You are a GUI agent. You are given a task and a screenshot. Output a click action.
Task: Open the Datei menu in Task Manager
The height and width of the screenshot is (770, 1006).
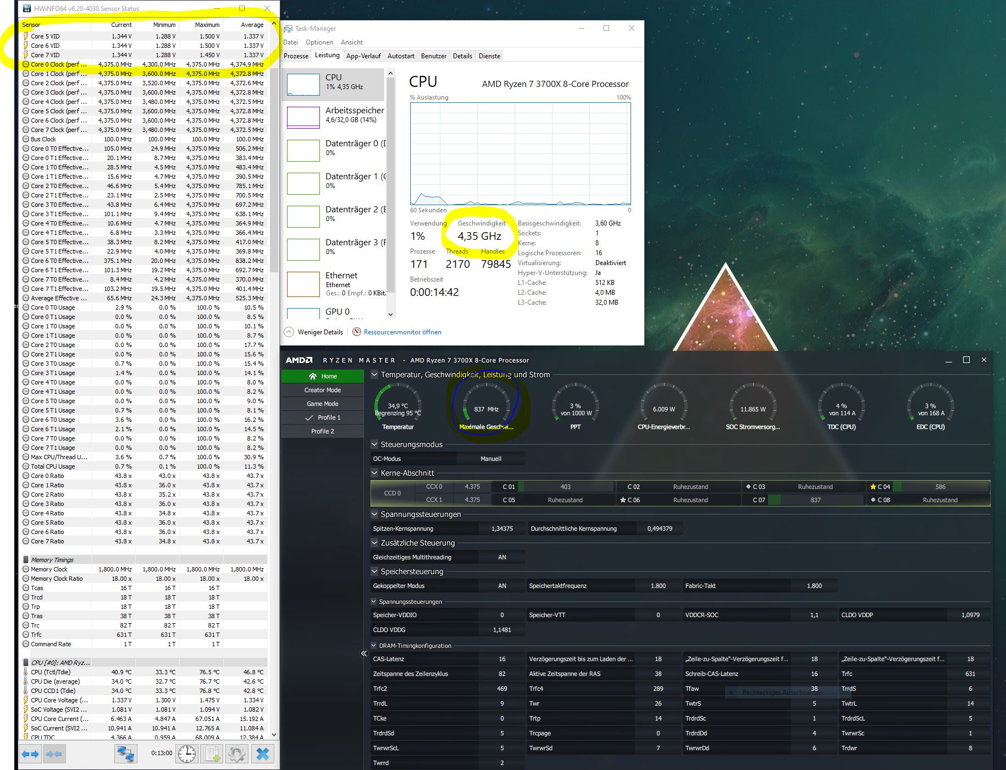tap(290, 42)
